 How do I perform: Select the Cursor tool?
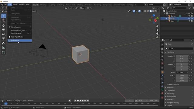(x=3, y=20)
